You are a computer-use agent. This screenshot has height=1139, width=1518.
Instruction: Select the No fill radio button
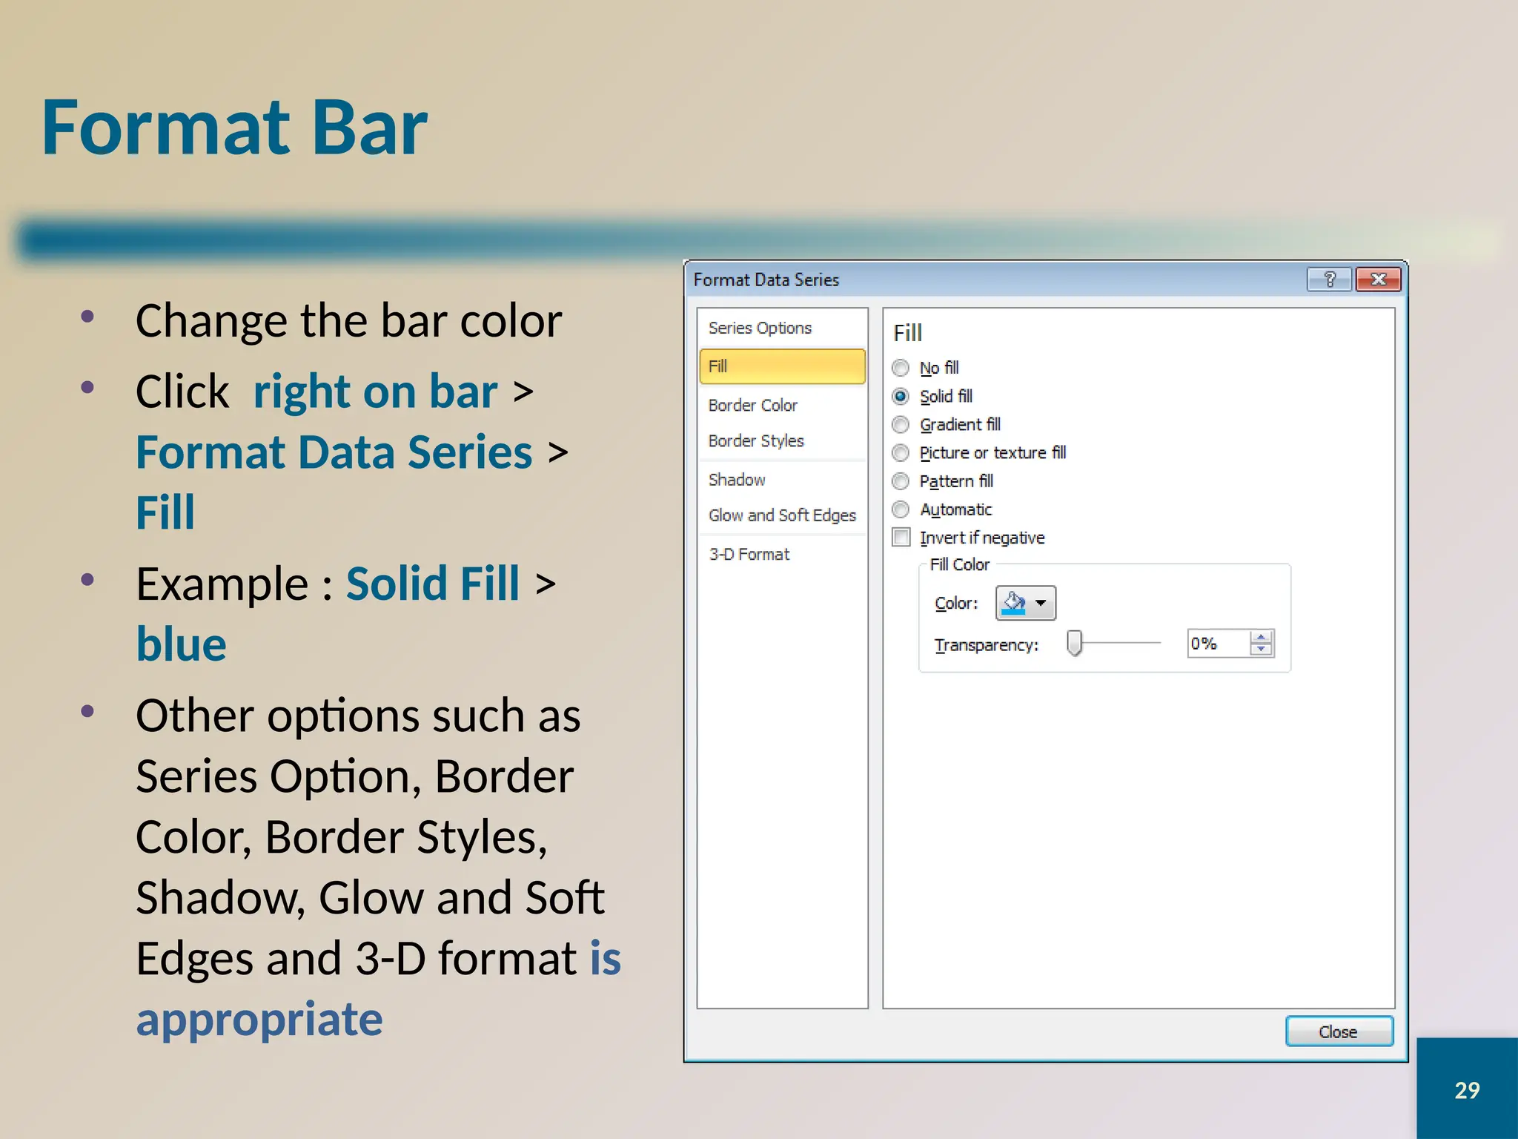(x=901, y=368)
